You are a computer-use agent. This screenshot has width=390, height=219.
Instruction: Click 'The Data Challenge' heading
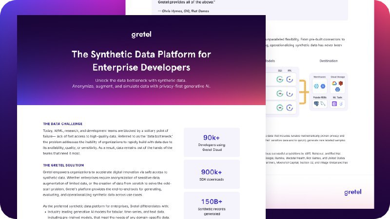click(62, 124)
